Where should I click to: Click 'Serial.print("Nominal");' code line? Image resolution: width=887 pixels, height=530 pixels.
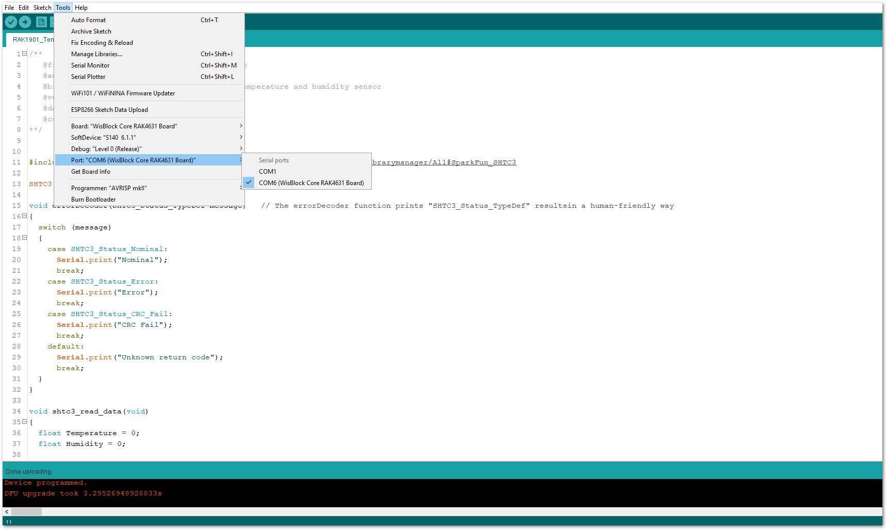click(112, 260)
